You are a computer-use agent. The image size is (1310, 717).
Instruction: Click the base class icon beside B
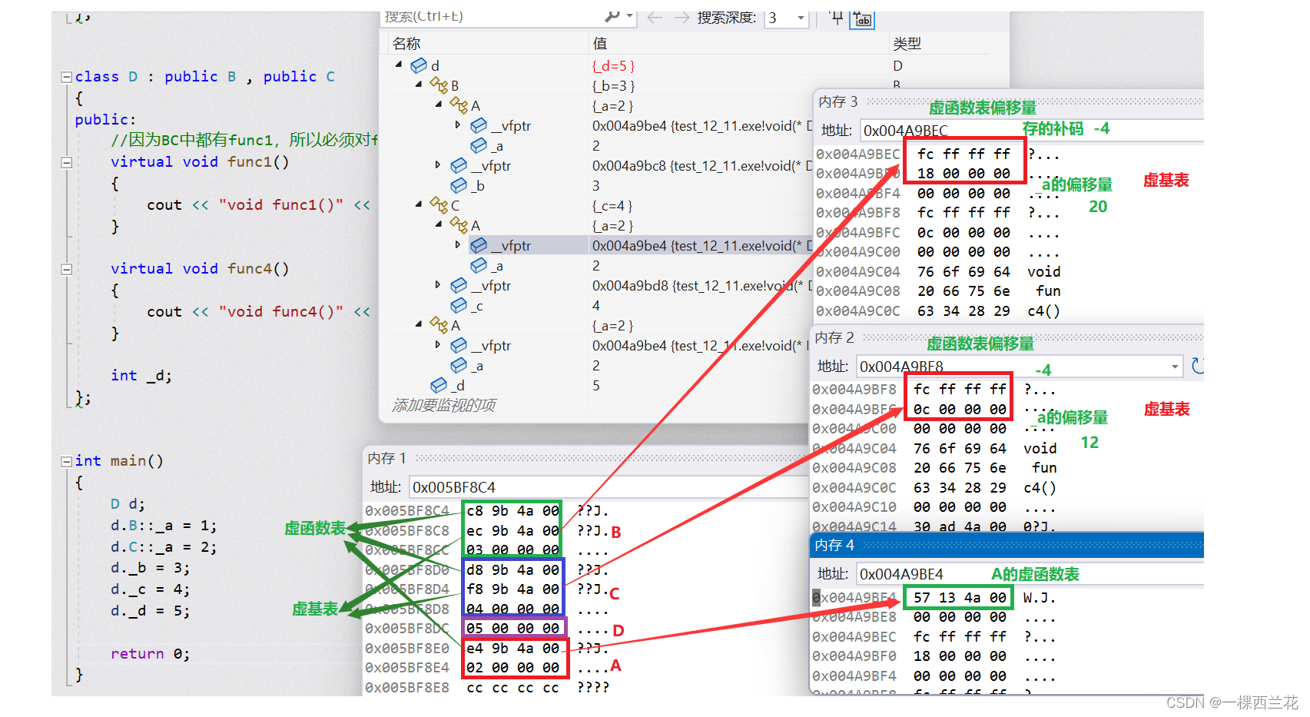click(439, 85)
